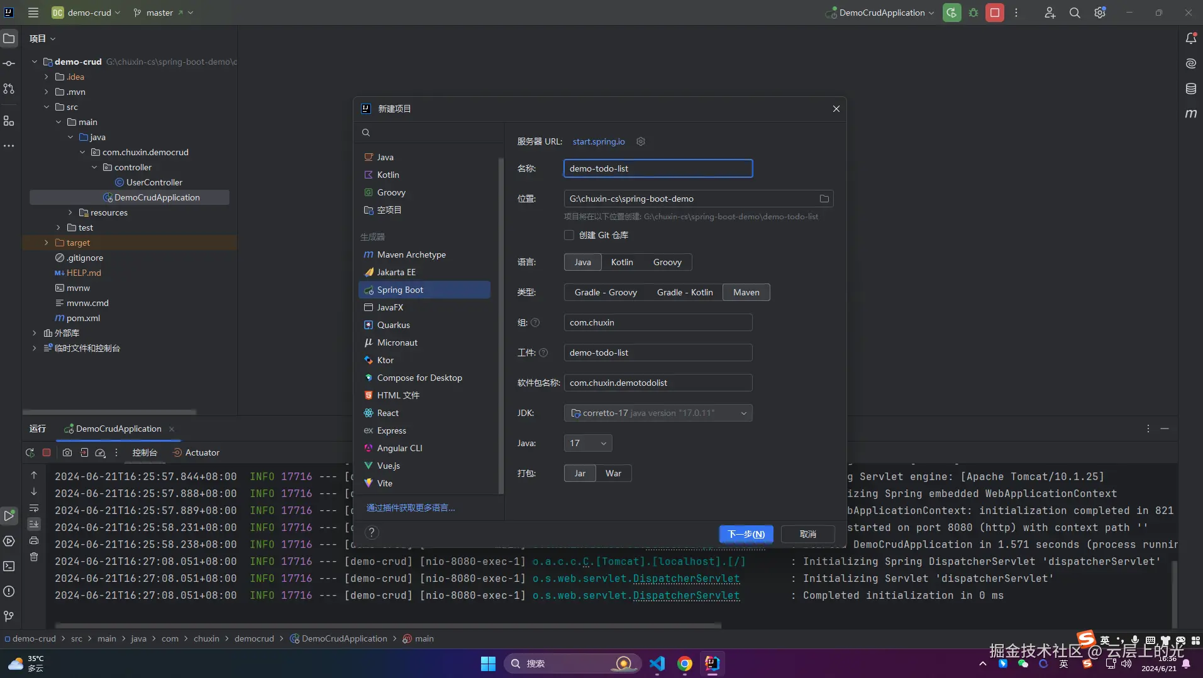
Task: Open the Notifications bell panel
Action: point(1191,38)
